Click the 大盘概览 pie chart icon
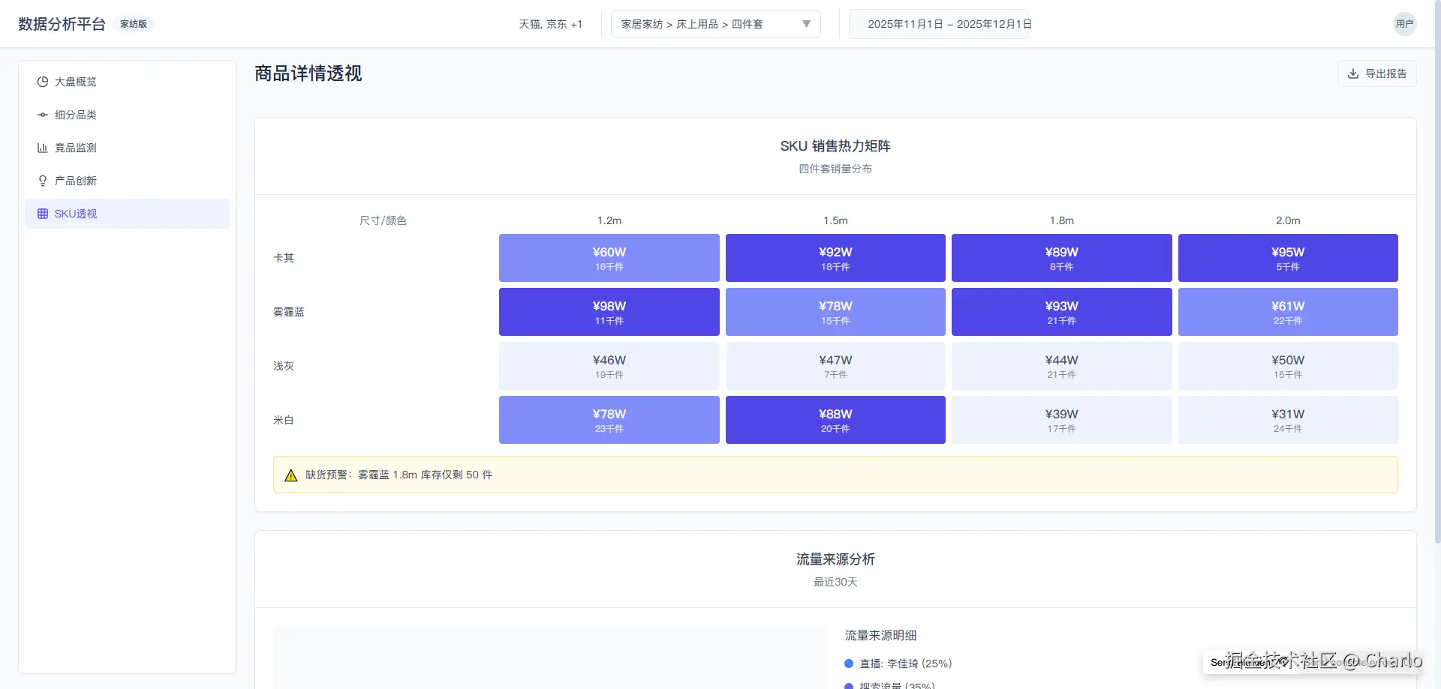 pos(43,82)
